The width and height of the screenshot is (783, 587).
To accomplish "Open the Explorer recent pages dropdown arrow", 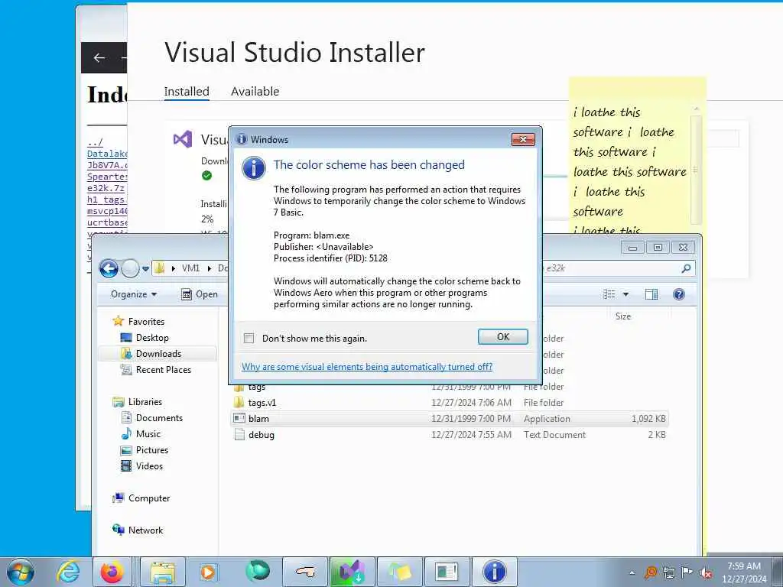I will [145, 268].
